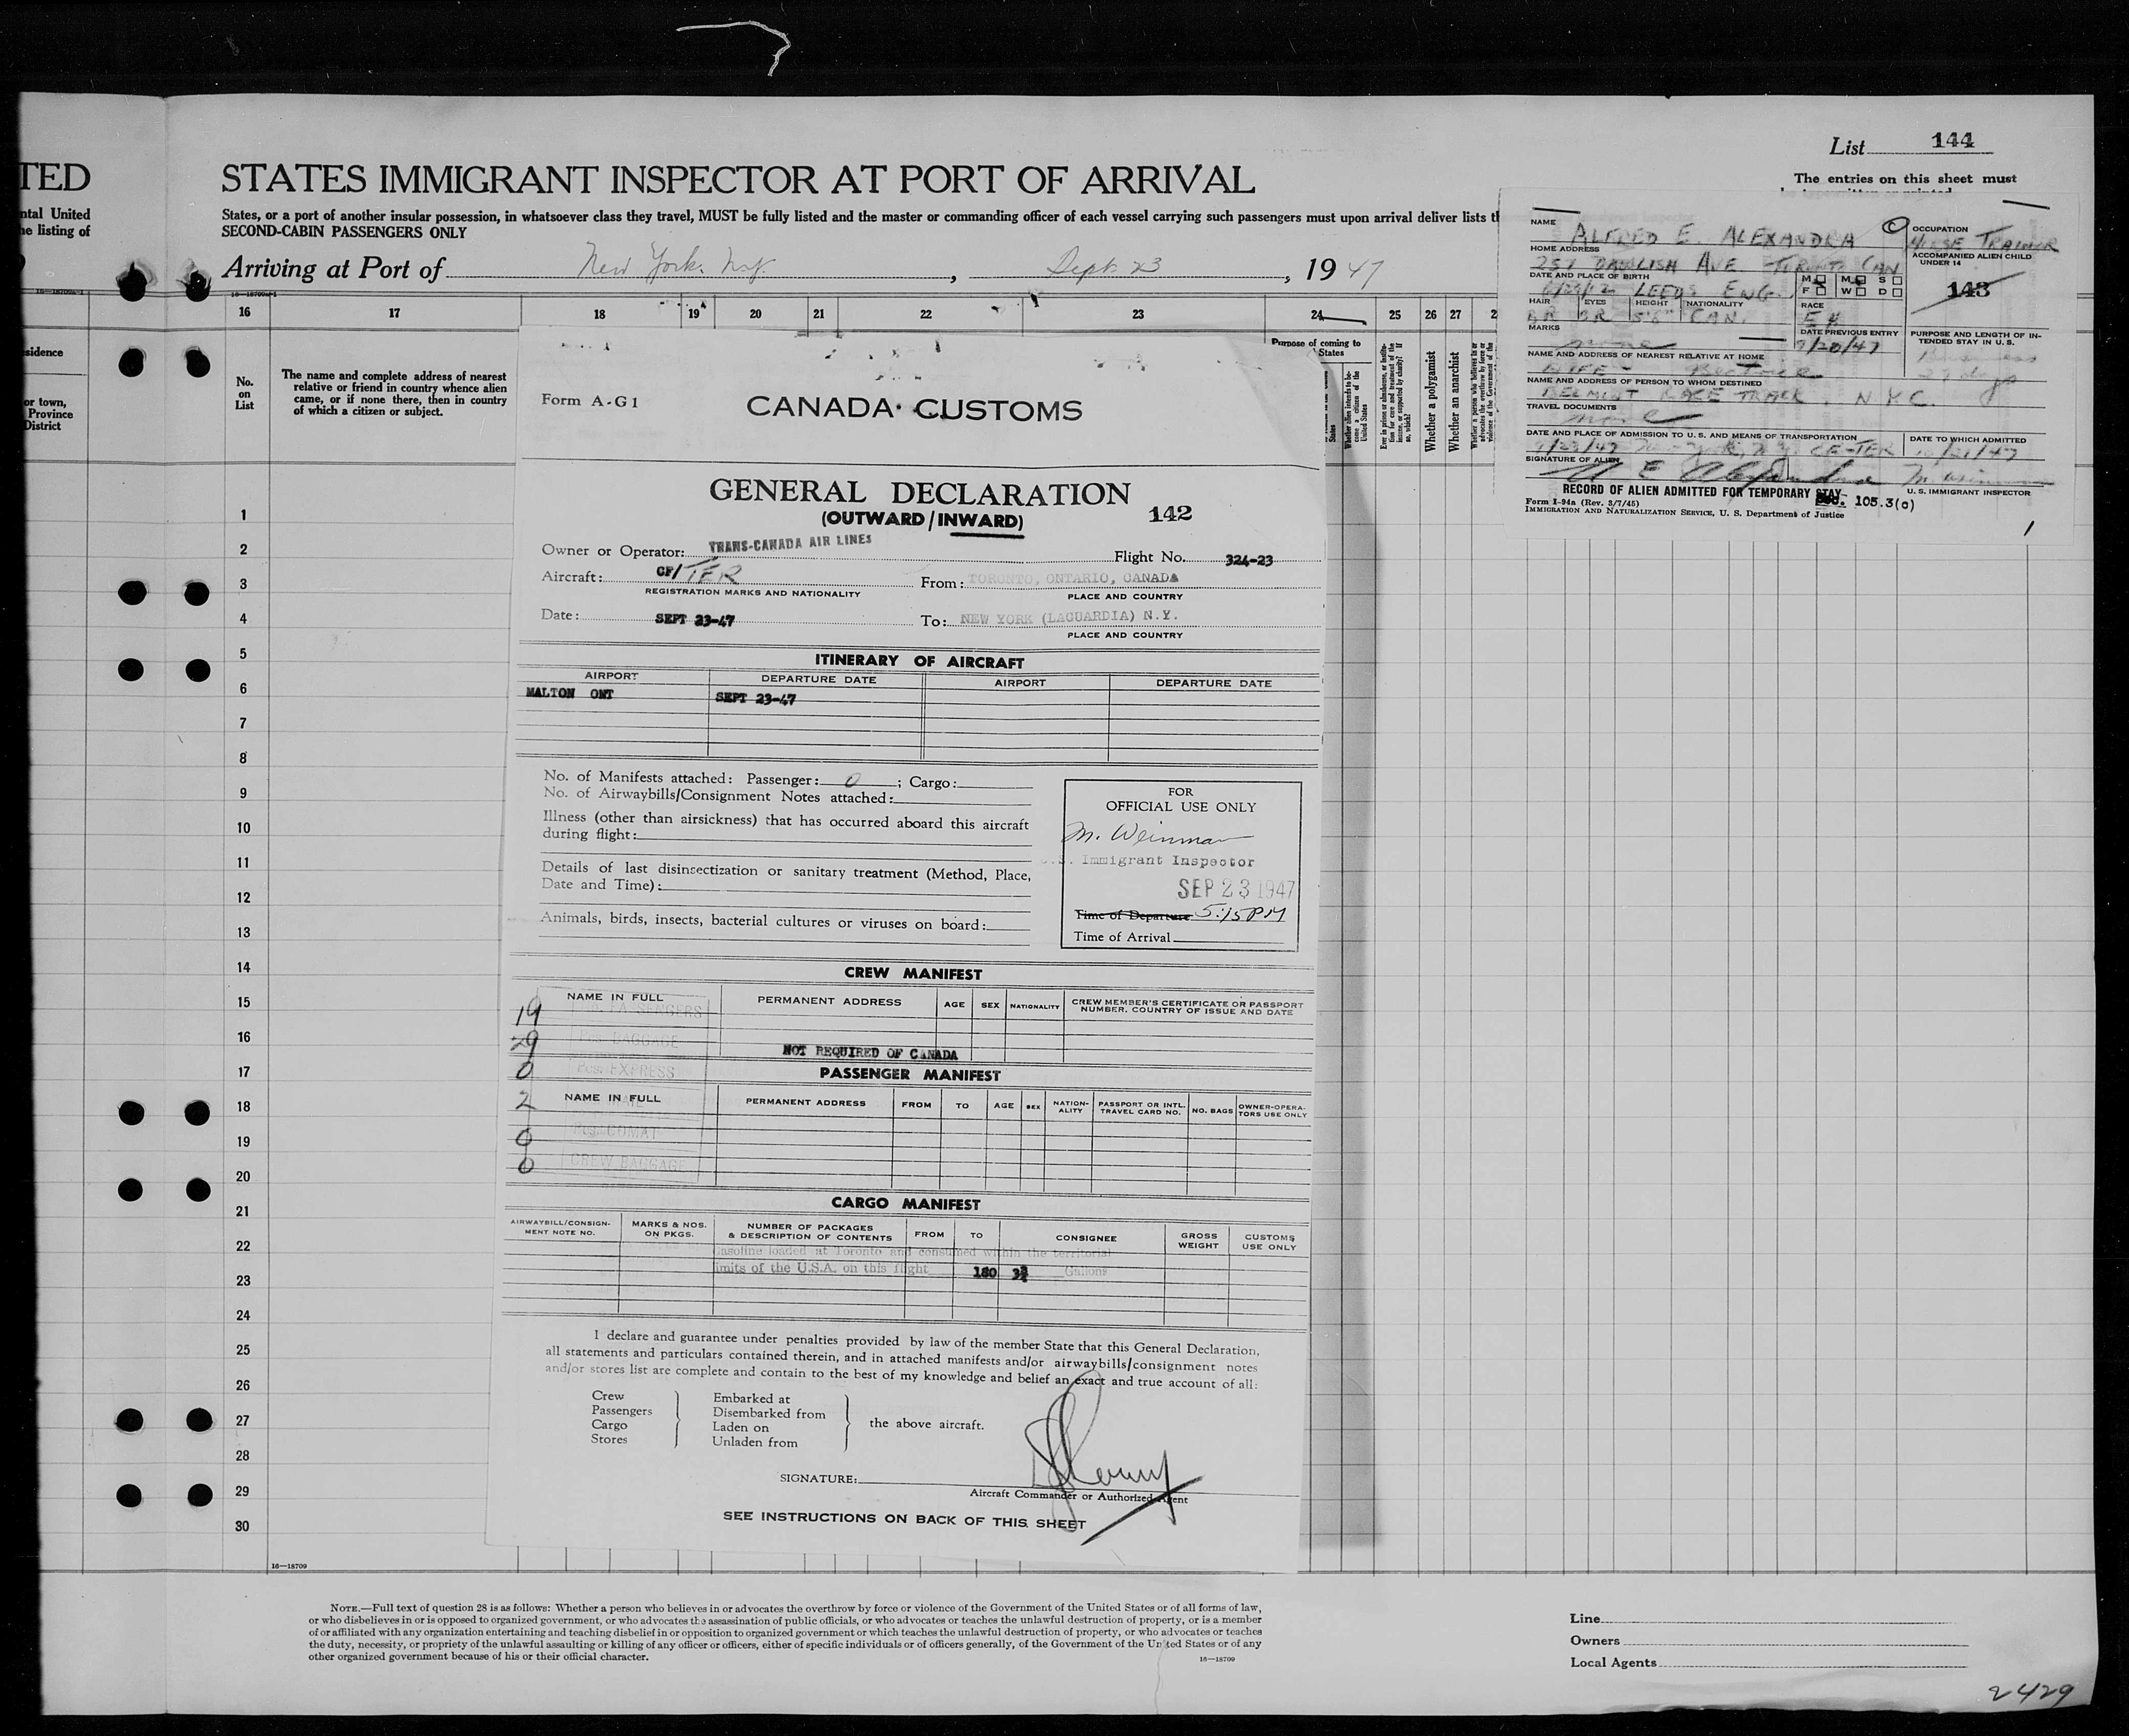Click the alien's signature on the card
Viewport: 2129px width, 1736px height.
(x=1711, y=473)
